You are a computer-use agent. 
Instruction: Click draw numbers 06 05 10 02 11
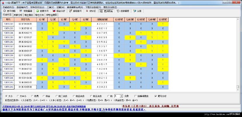(x=25, y=33)
